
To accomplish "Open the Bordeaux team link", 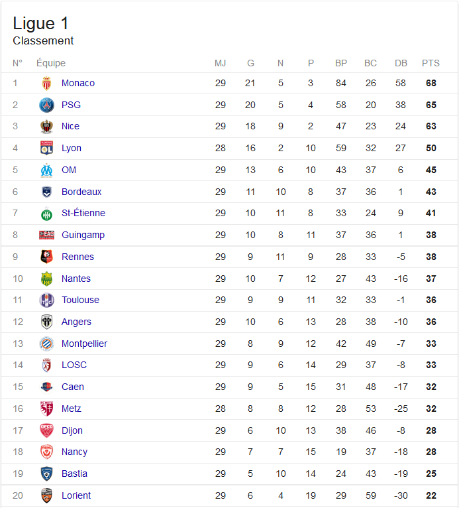I will click(81, 192).
